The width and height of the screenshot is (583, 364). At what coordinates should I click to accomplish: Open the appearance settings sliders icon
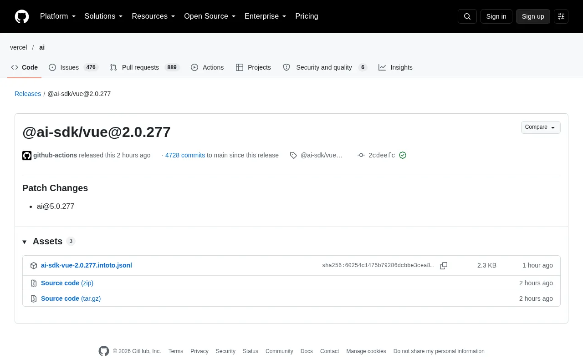561,16
